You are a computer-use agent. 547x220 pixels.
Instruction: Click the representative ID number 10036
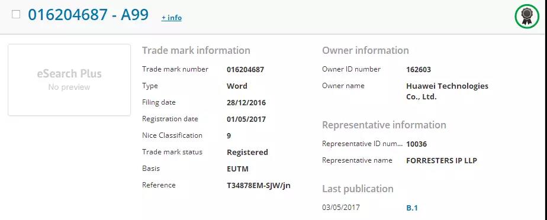click(x=417, y=144)
